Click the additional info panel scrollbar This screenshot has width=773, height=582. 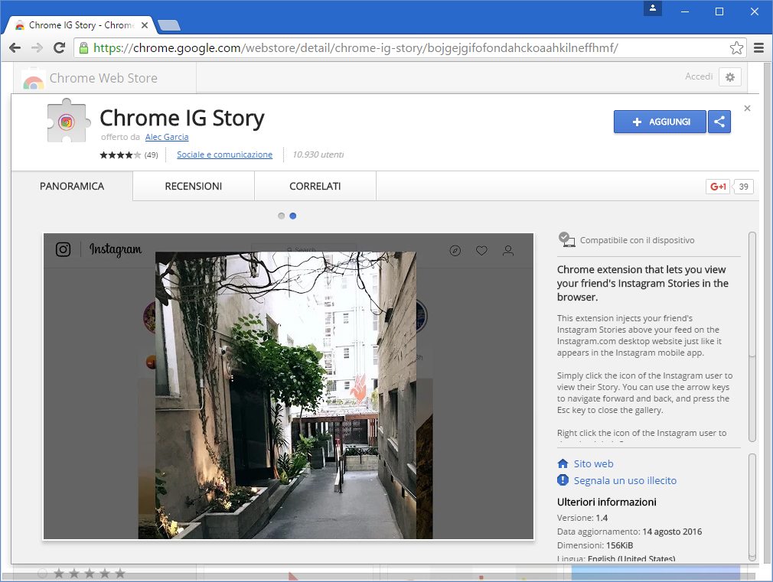point(752,507)
